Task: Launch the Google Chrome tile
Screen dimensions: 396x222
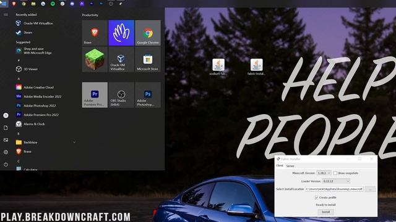Action: coord(148,33)
